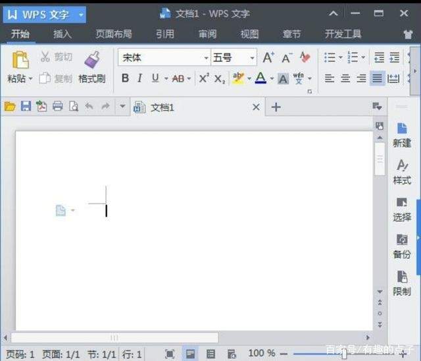Switch to 引用 (References) tab

coord(165,34)
